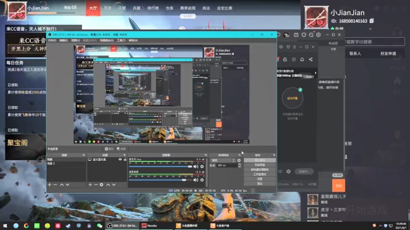Viewport: 410px width, 230px height.
Task: Switch to 排行榜 tab in Naraka
Action: (153, 8)
